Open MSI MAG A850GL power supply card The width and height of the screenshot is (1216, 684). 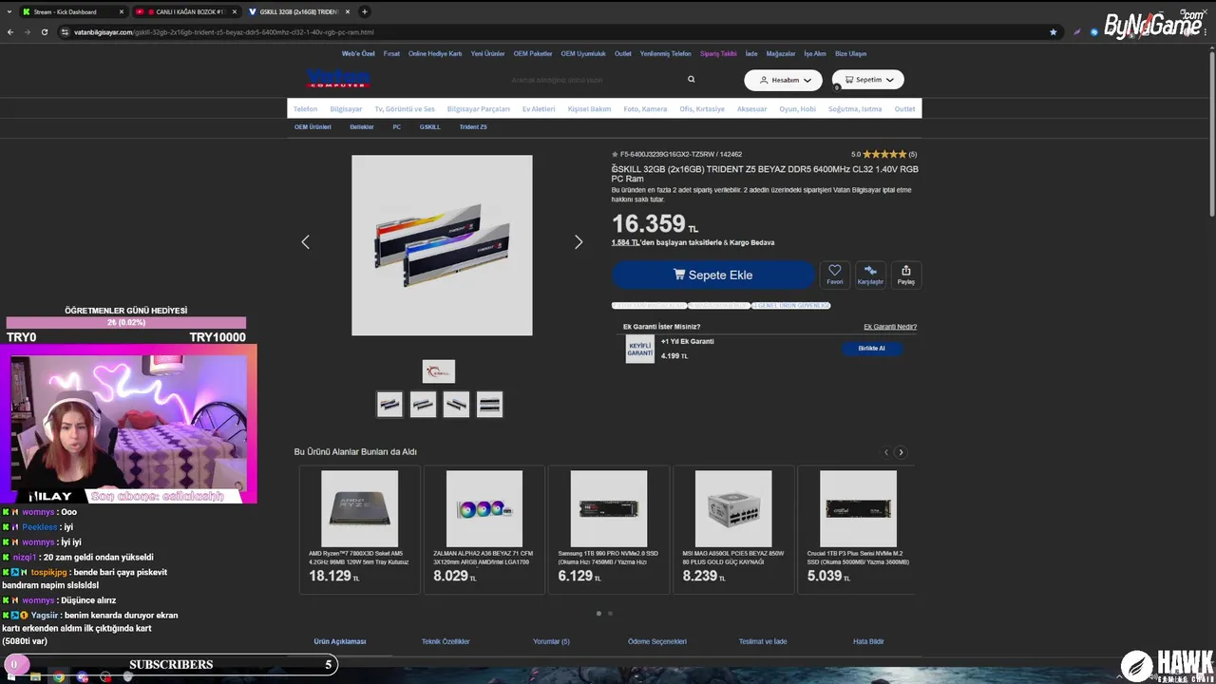pyautogui.click(x=733, y=529)
